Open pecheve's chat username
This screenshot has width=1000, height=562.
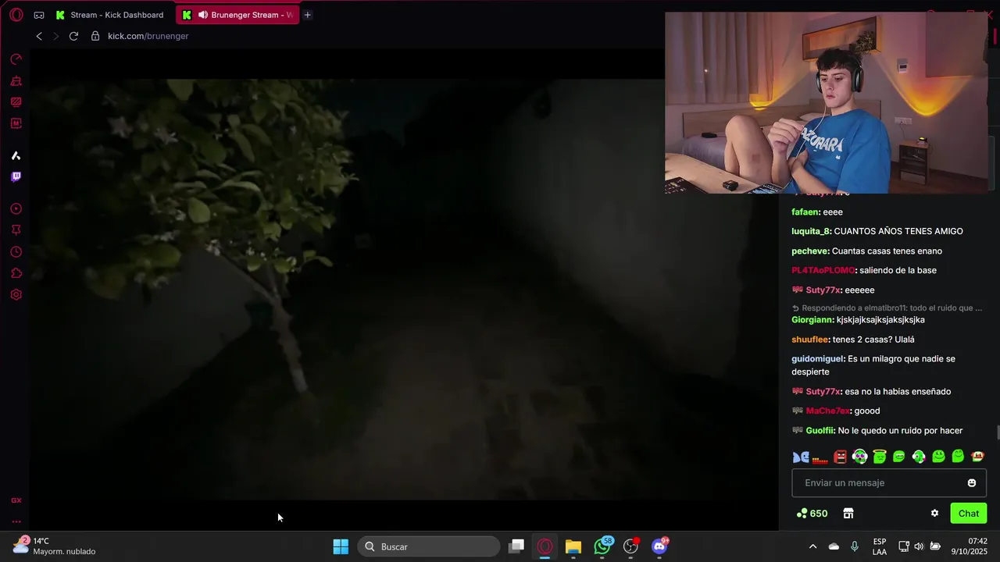tap(809, 251)
